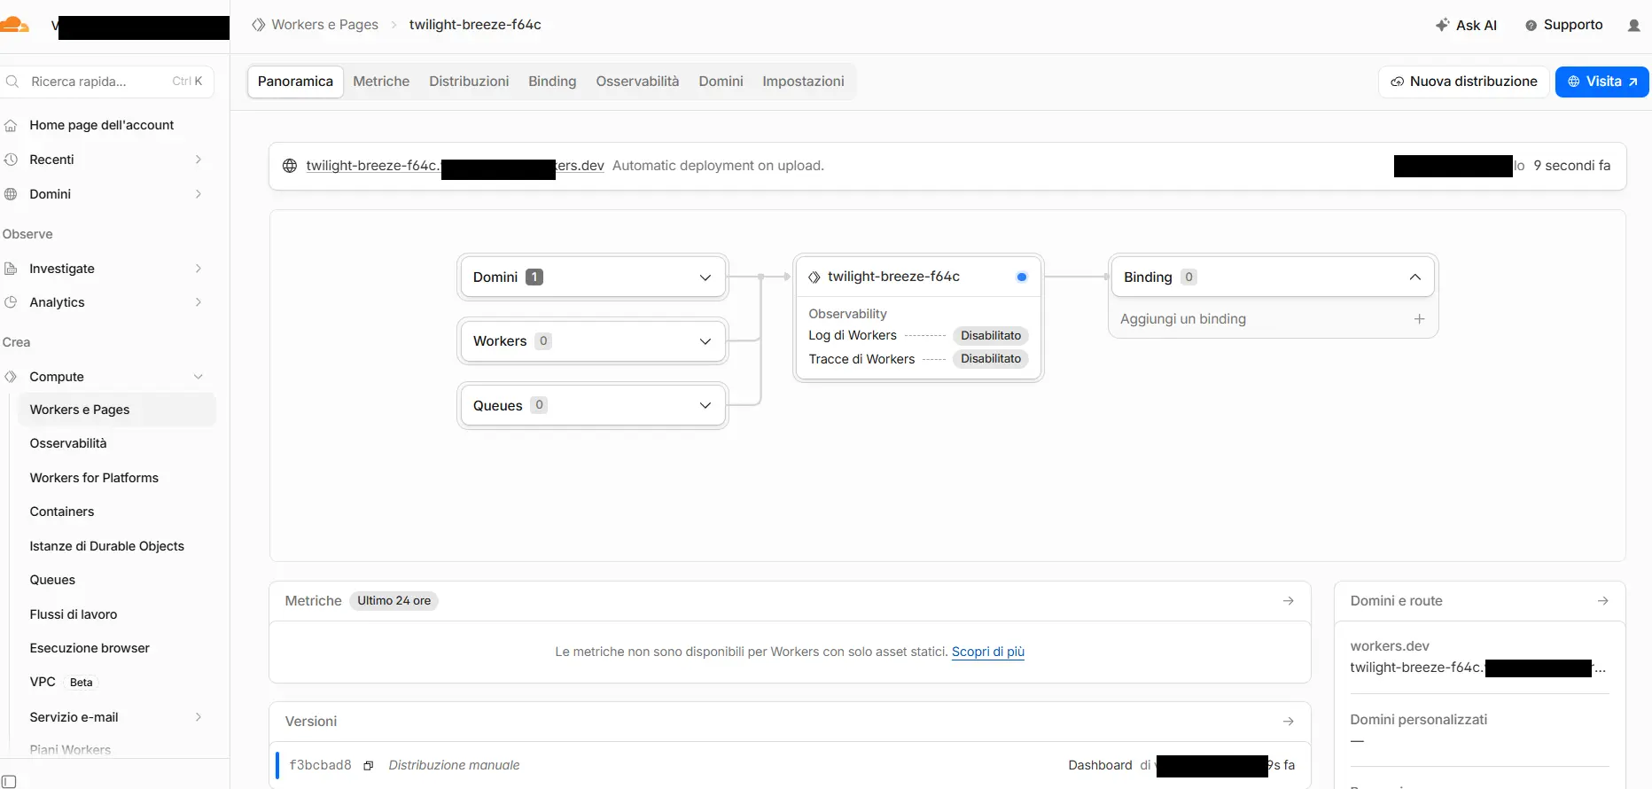Image resolution: width=1652 pixels, height=789 pixels.
Task: Click the Compute diamond icon
Action: coord(11,377)
